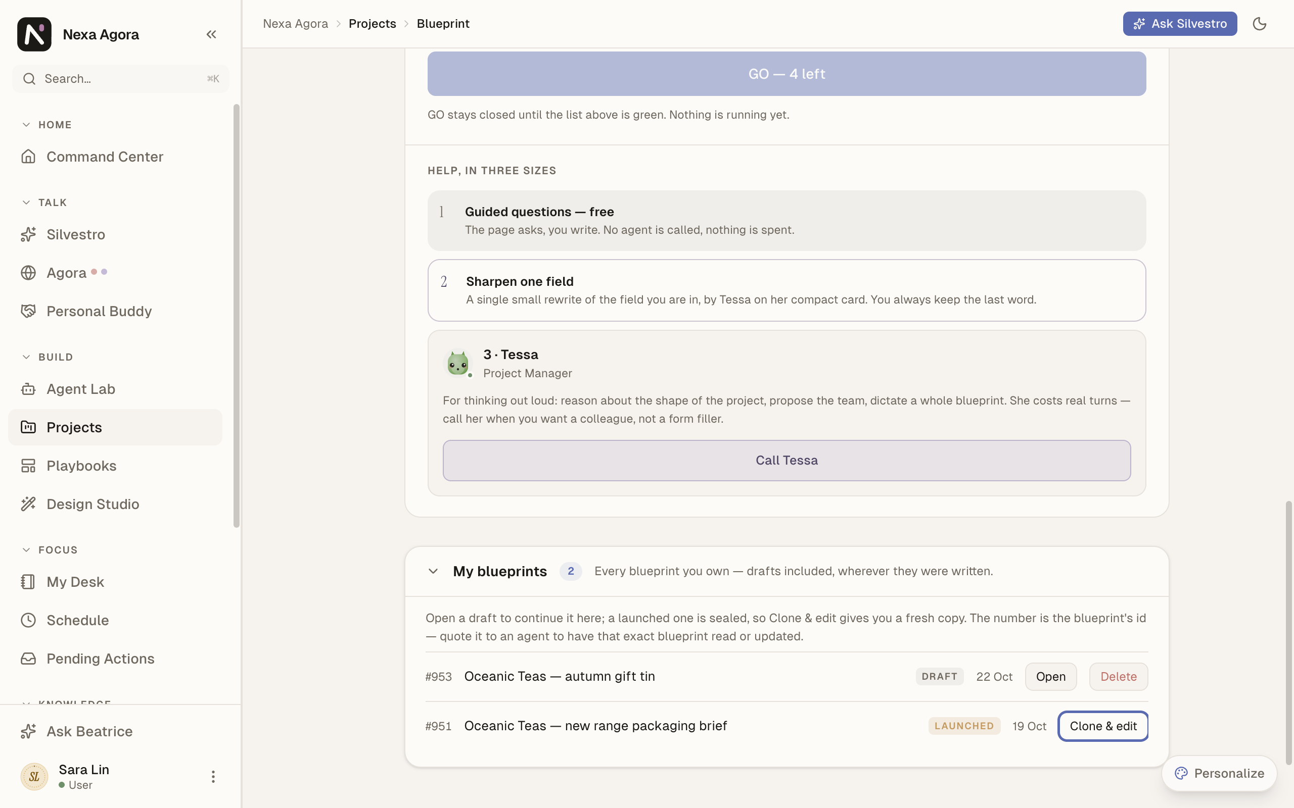This screenshot has height=808, width=1294.
Task: Go to Nexa Agora breadcrumb
Action: pyautogui.click(x=295, y=24)
